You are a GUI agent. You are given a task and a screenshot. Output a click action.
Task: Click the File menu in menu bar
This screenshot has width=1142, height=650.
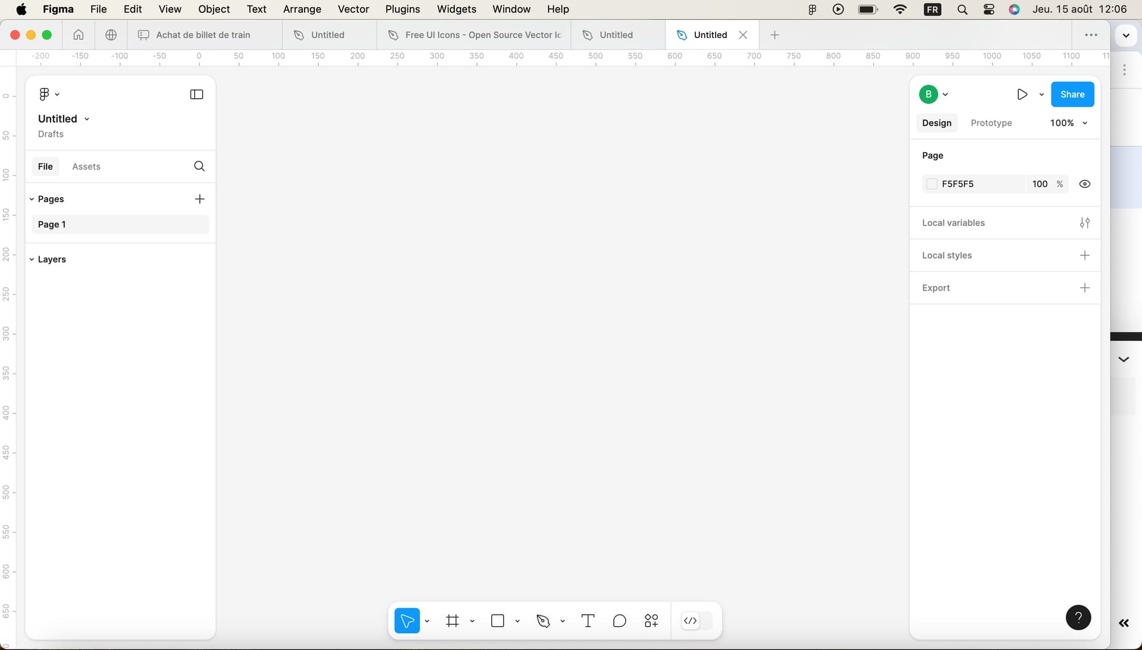point(98,9)
